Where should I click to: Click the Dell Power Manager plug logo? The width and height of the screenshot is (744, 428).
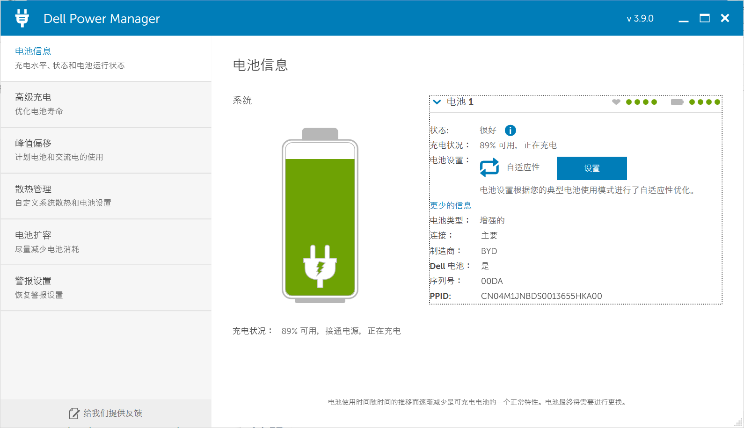point(22,18)
